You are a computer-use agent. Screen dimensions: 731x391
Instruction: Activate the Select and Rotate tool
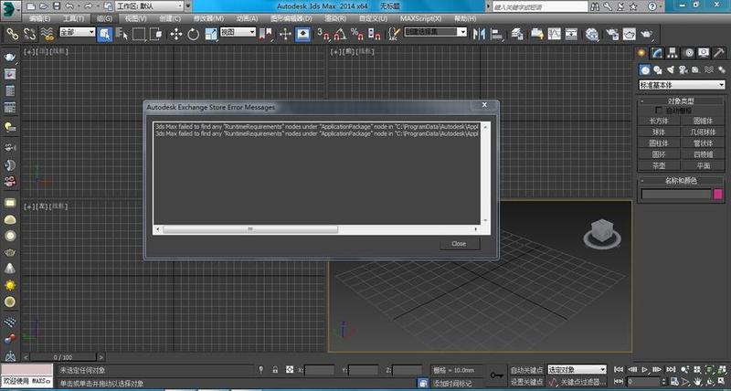(x=194, y=34)
